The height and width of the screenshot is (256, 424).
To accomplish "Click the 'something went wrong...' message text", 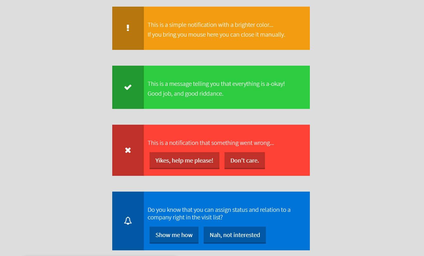I will 211,143.
